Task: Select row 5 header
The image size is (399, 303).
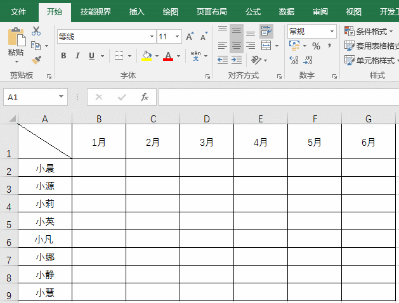Action: coord(9,221)
